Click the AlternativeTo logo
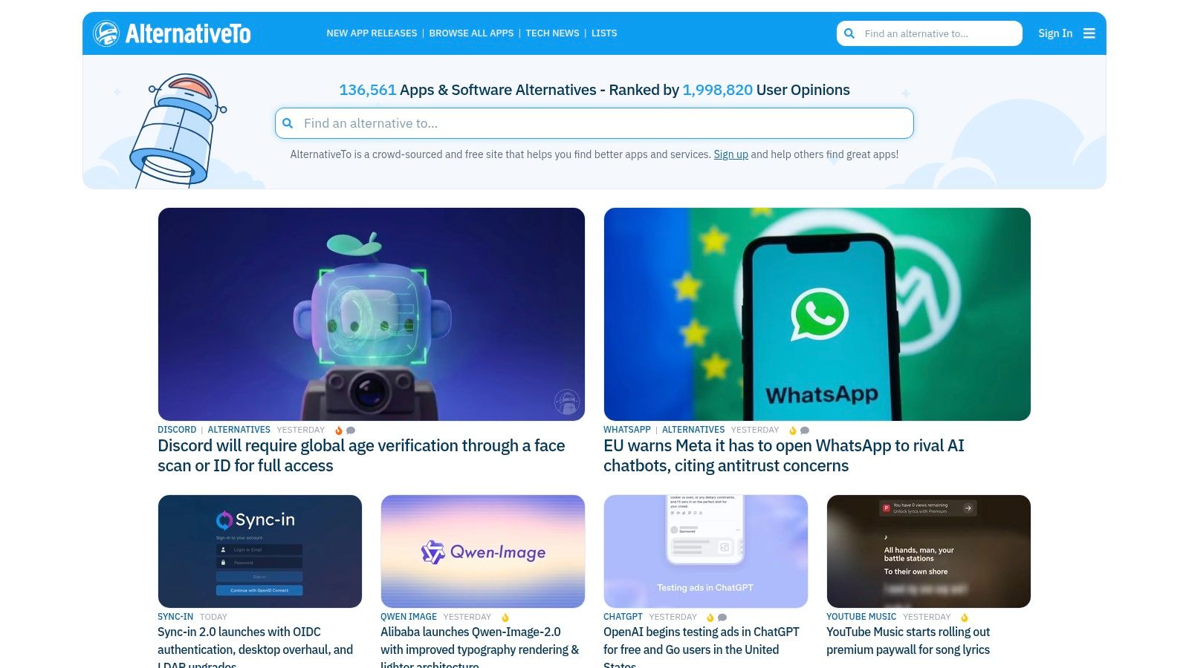The height and width of the screenshot is (668, 1189). (x=172, y=33)
